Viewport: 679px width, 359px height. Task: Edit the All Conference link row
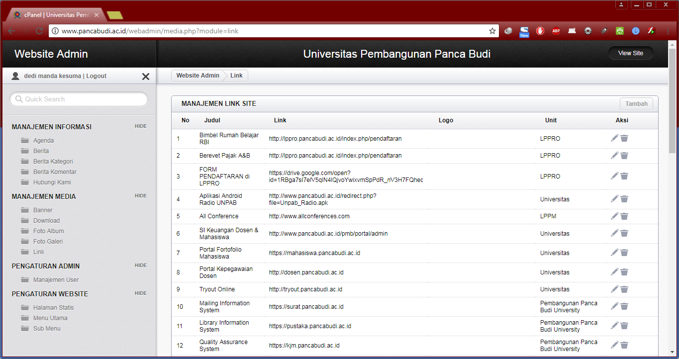point(615,216)
